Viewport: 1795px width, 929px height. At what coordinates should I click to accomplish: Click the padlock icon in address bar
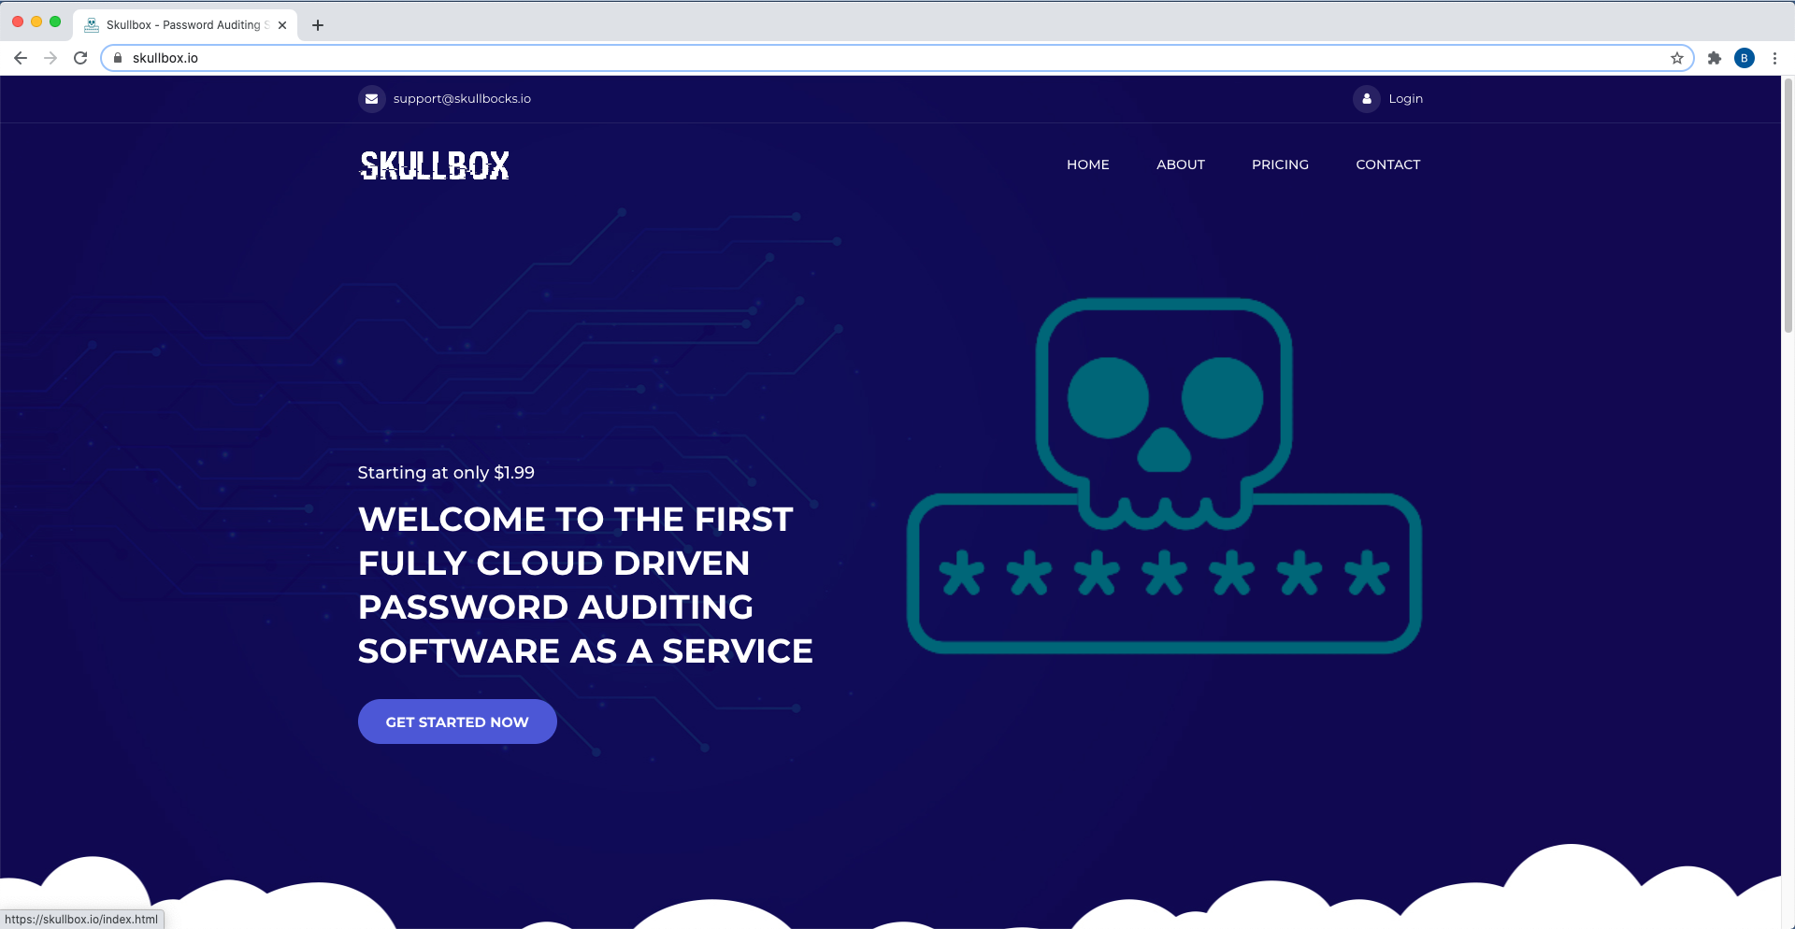[118, 57]
